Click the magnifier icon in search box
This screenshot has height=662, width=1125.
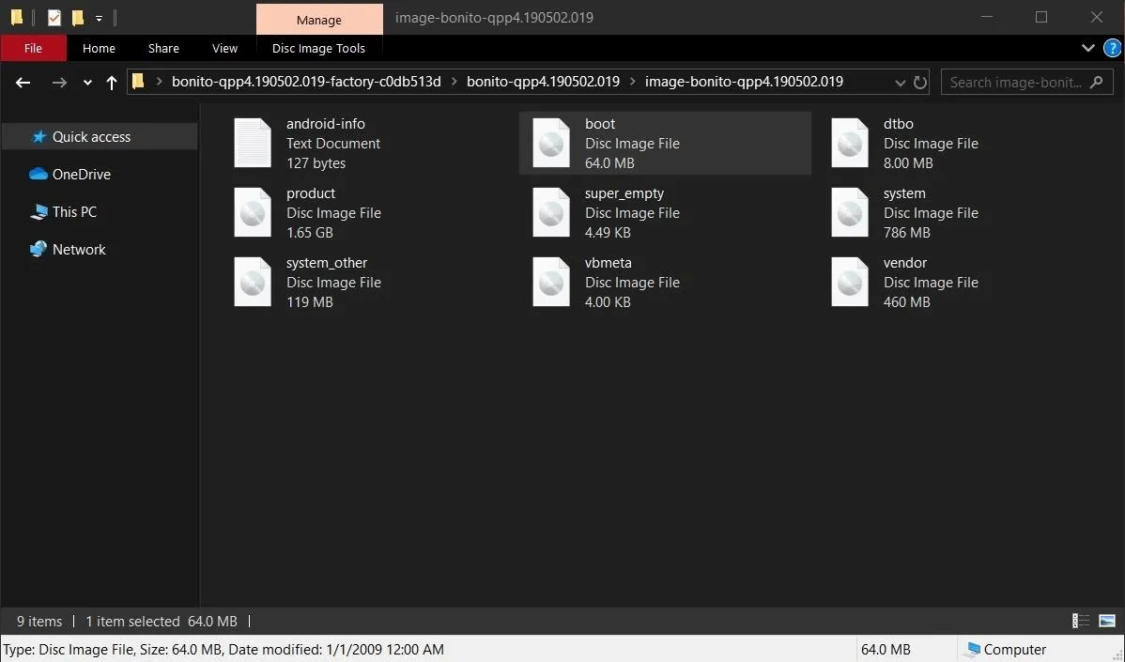click(x=1096, y=83)
